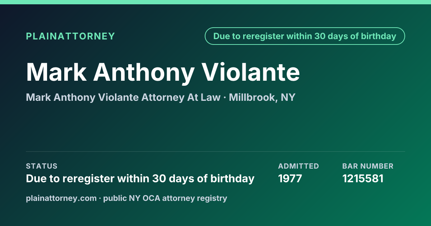Image resolution: width=431 pixels, height=226 pixels.
Task: Click the word Mark in large heading
Action: click(56, 72)
